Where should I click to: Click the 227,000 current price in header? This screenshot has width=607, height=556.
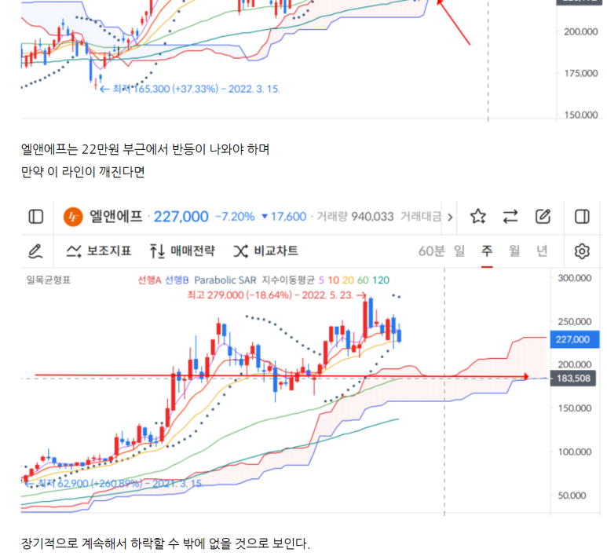181,217
